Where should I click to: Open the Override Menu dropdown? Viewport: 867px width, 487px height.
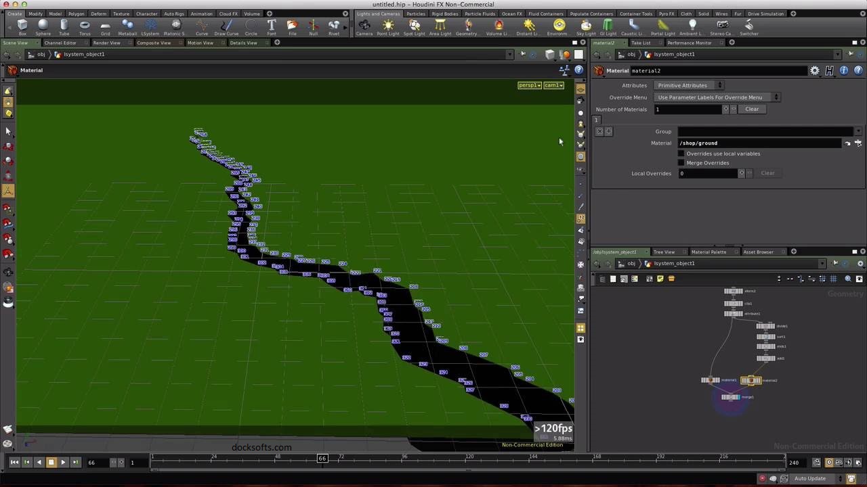pyautogui.click(x=717, y=97)
